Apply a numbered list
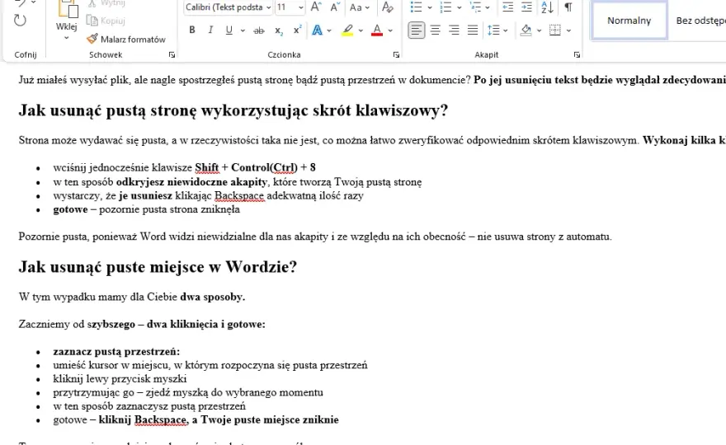This screenshot has height=445, width=726. tap(445, 7)
